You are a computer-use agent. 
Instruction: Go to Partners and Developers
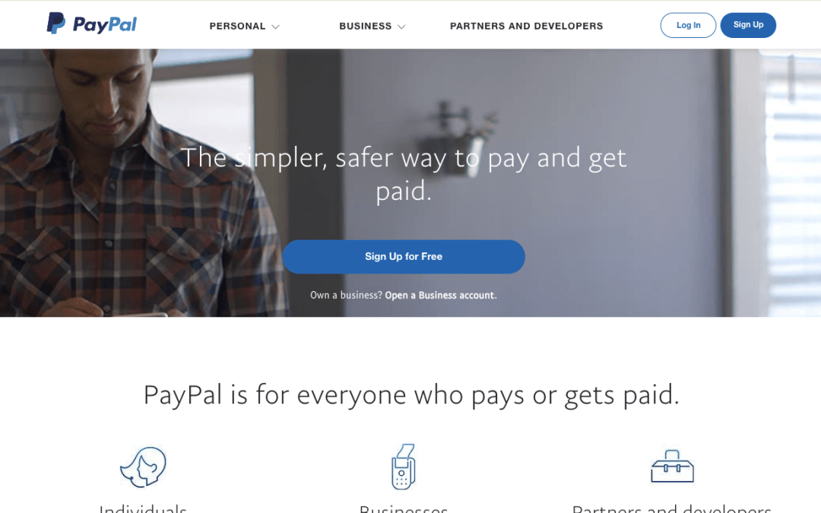click(526, 26)
